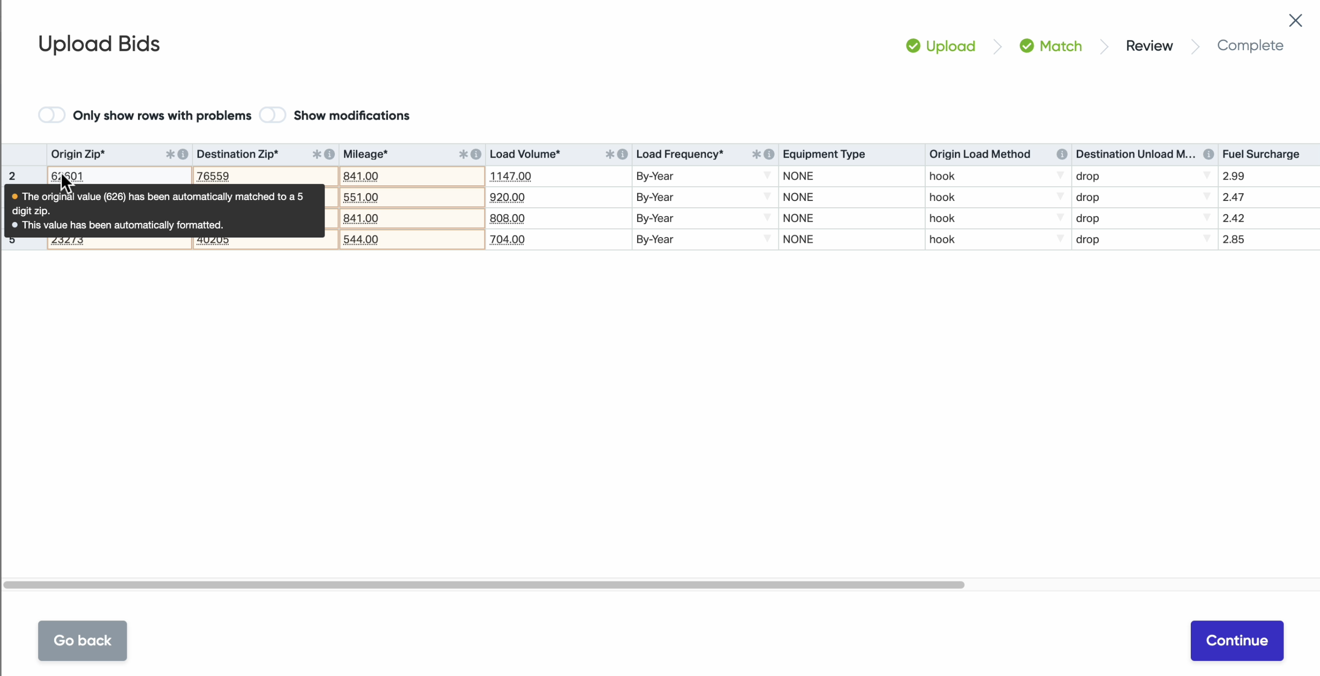Select the Review step
Screen dimensions: 1320x676
1149,46
